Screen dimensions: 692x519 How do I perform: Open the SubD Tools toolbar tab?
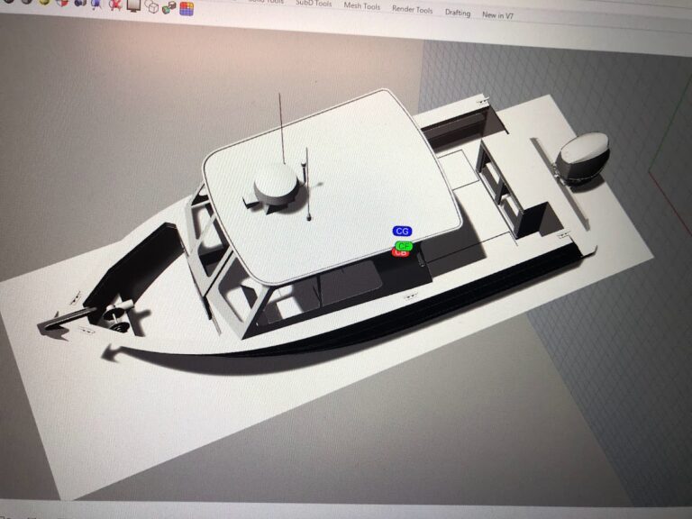tap(314, 4)
